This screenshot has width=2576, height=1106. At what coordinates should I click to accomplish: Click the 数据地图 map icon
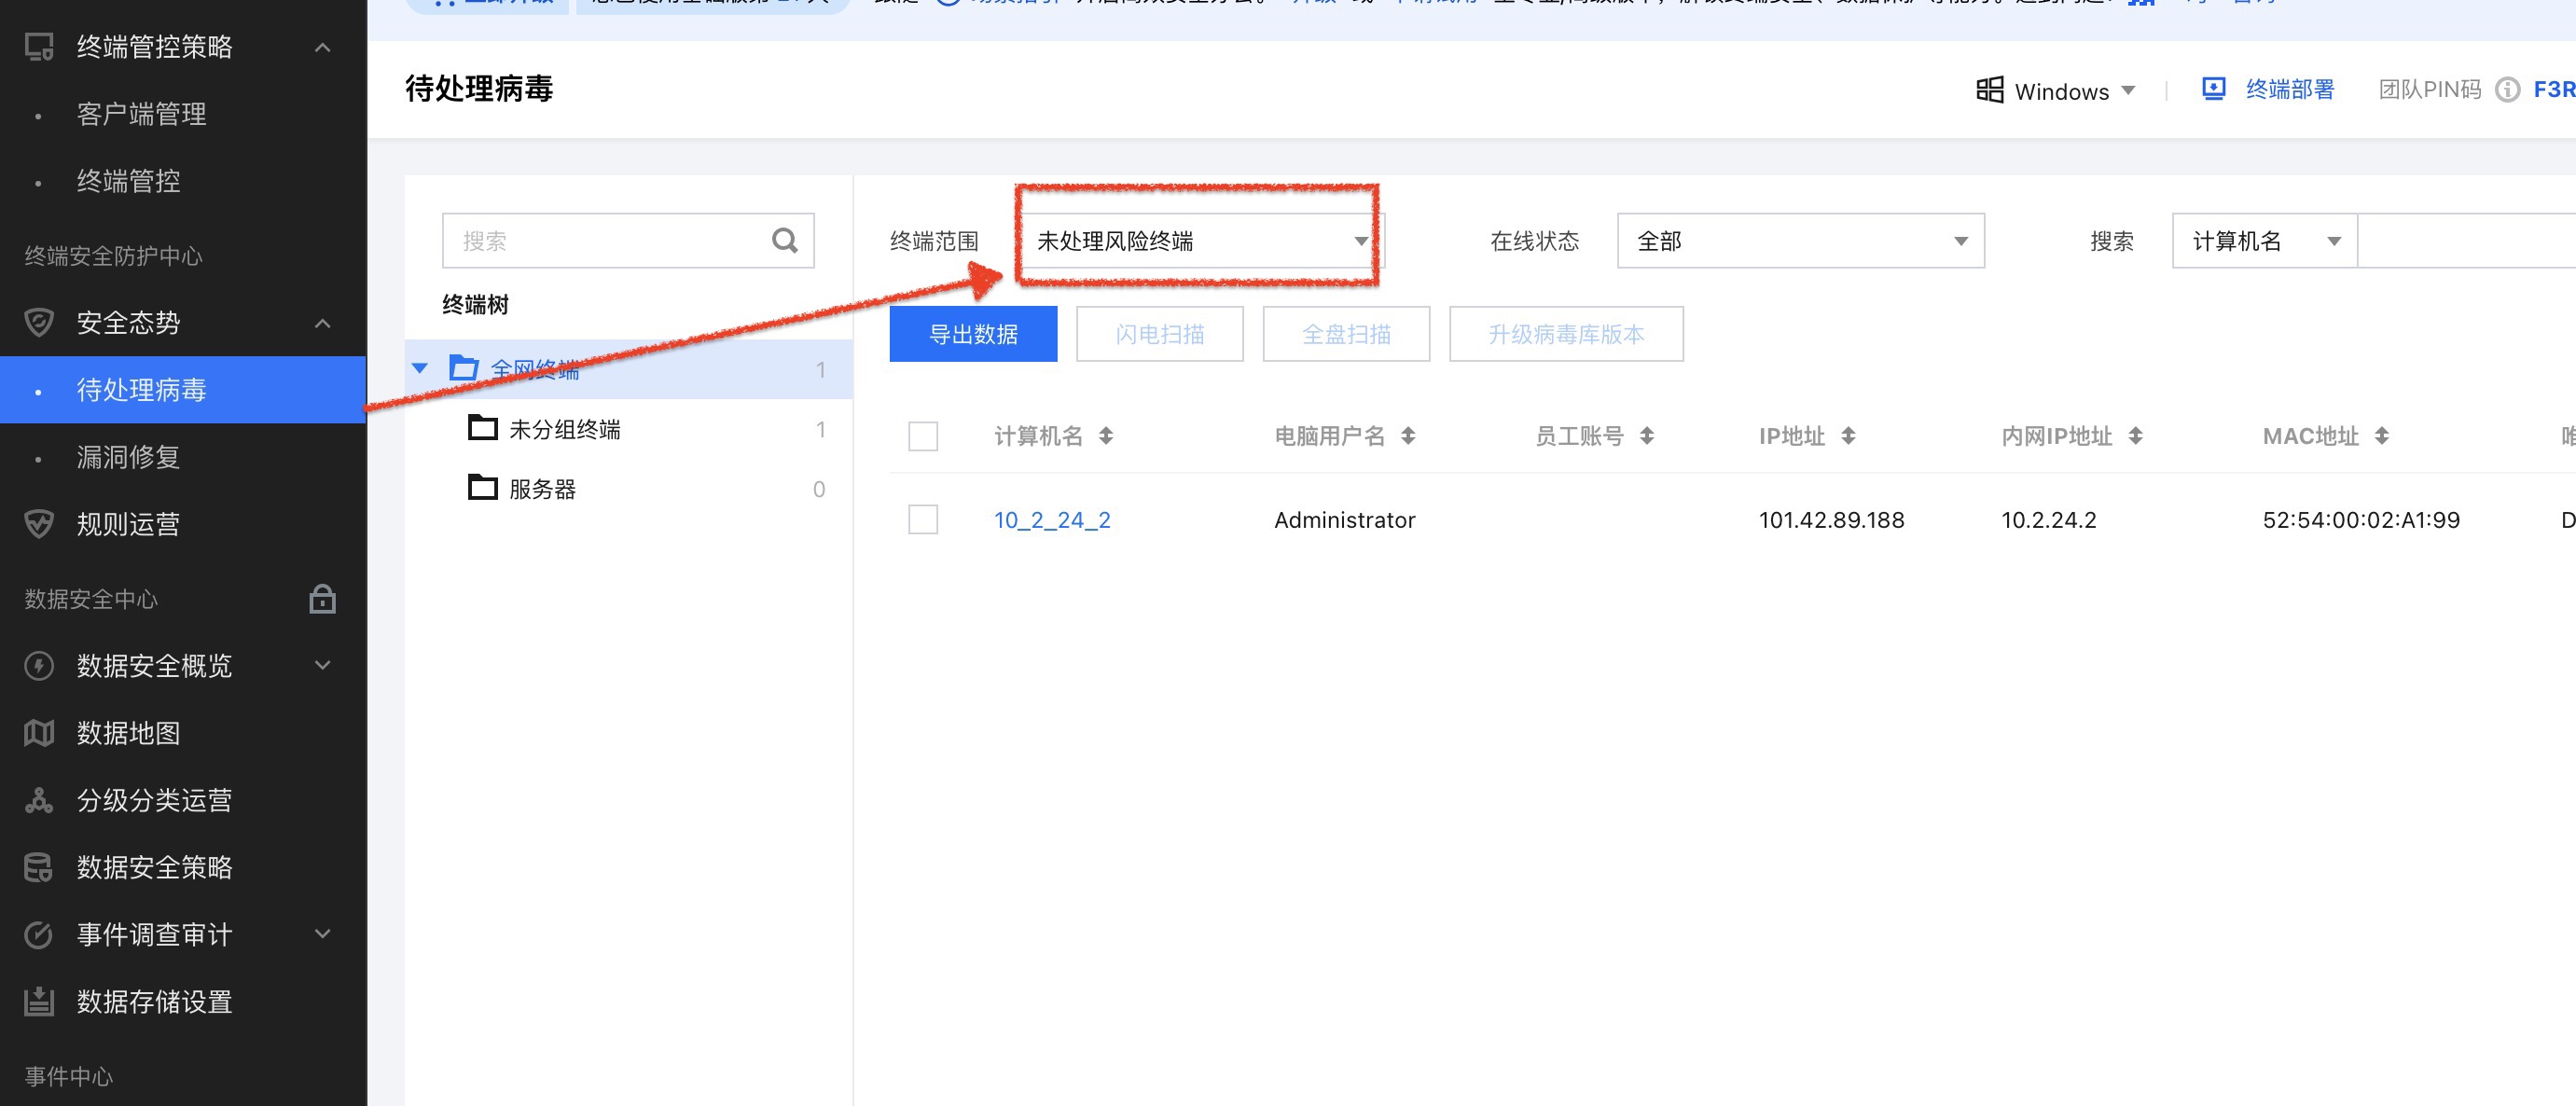pos(39,733)
